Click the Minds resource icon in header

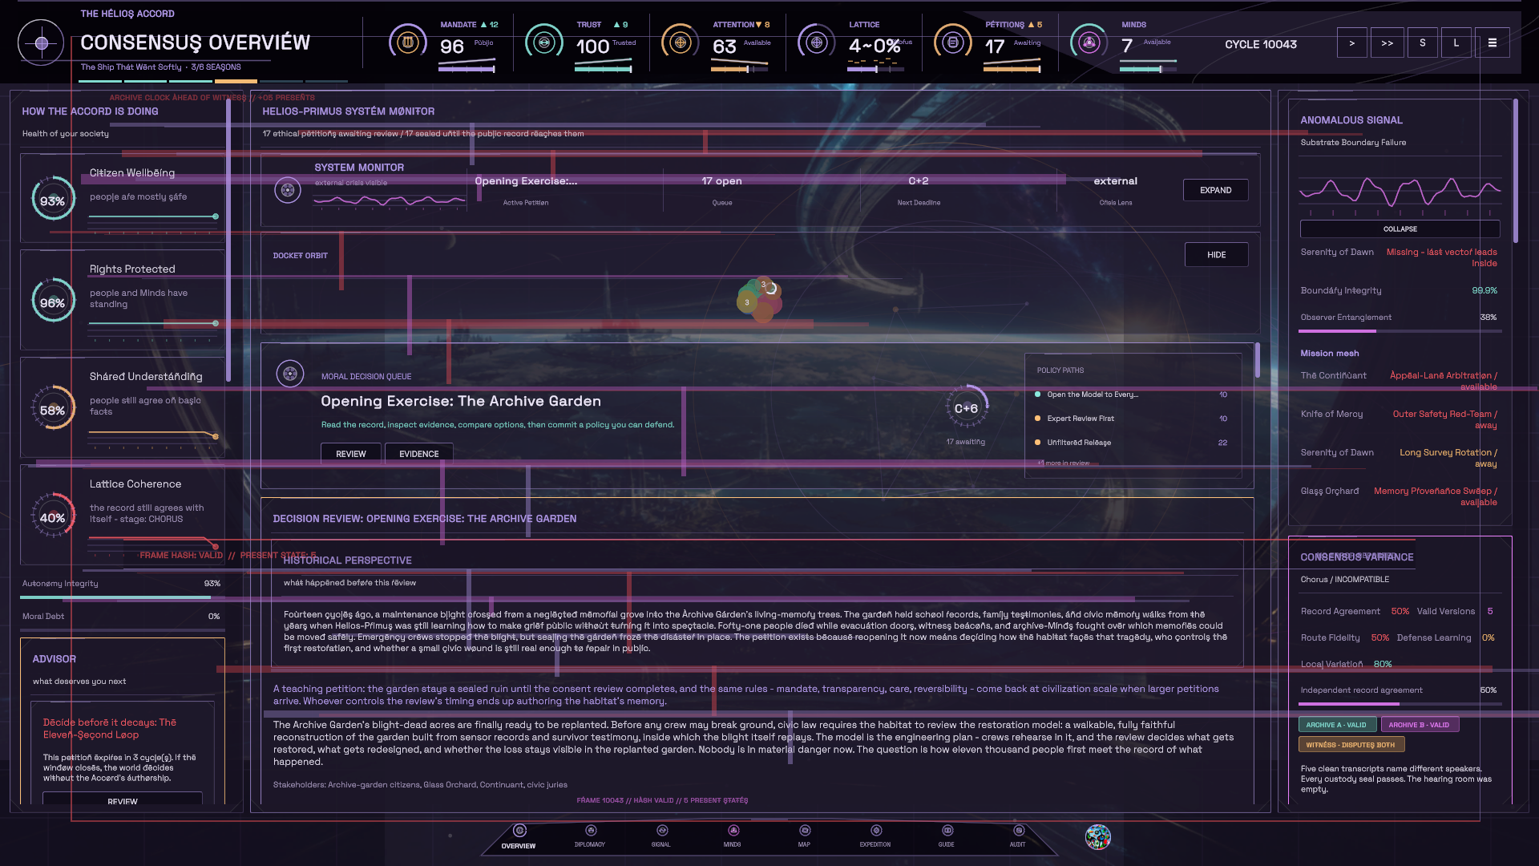click(x=1089, y=42)
